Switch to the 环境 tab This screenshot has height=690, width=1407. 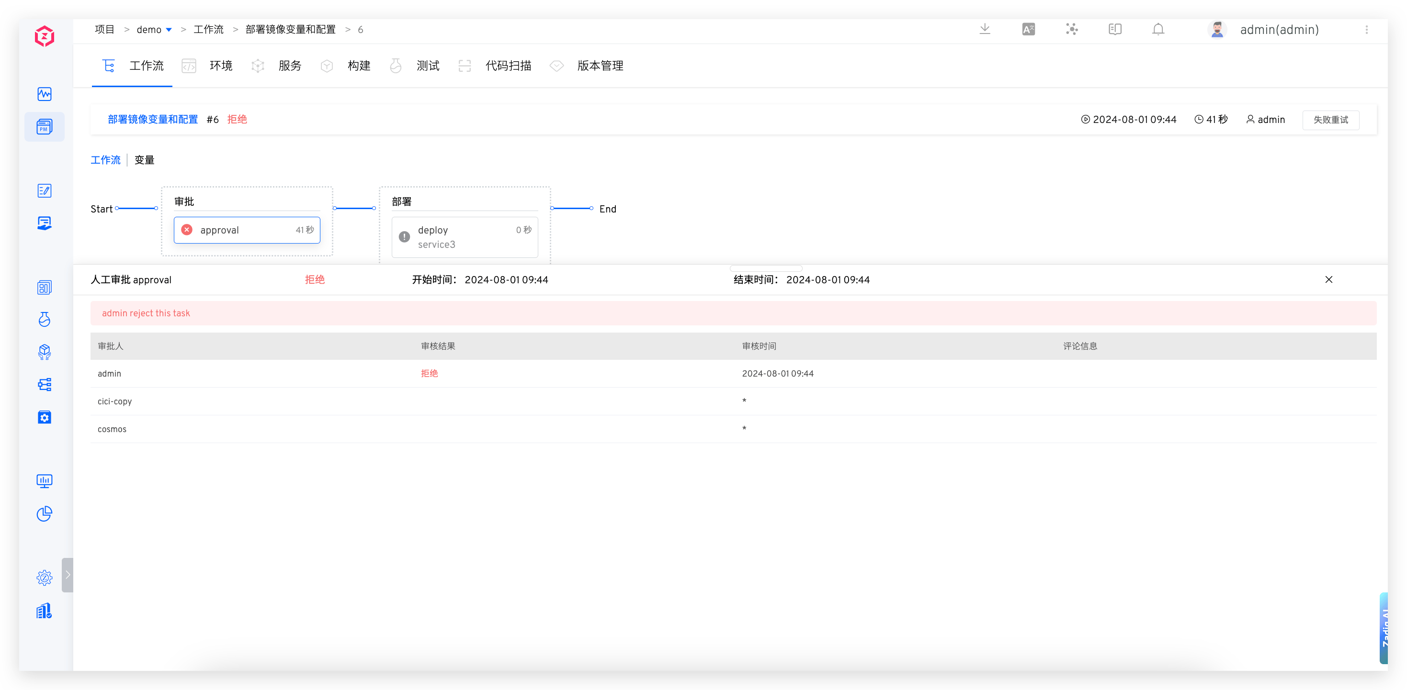pyautogui.click(x=221, y=66)
